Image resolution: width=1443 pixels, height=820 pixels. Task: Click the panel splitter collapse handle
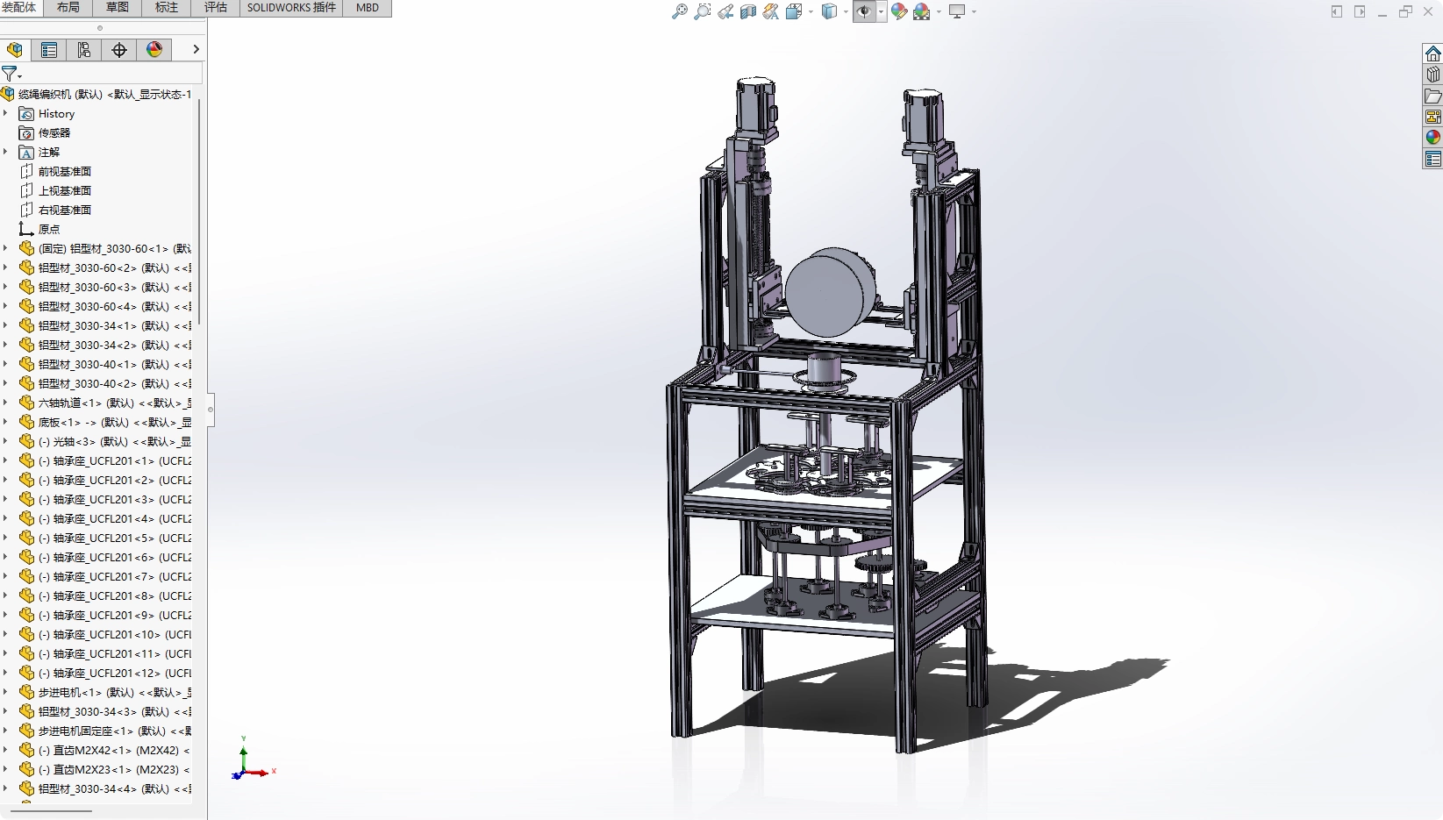point(211,410)
